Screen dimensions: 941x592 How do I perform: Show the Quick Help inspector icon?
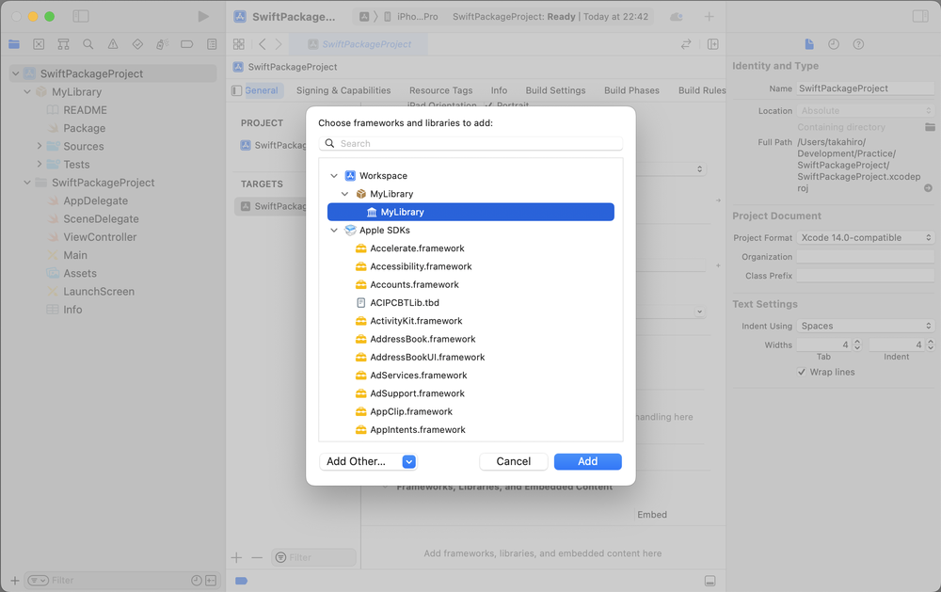click(x=858, y=44)
